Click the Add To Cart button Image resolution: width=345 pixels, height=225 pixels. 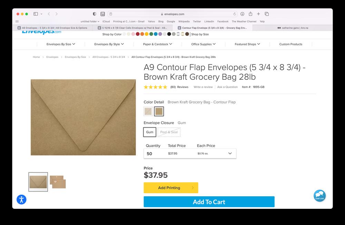[x=209, y=202]
